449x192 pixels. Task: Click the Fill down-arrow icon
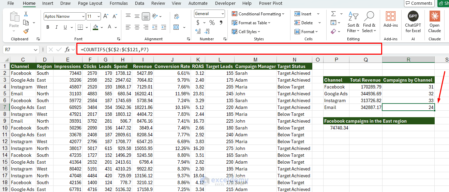point(333,23)
